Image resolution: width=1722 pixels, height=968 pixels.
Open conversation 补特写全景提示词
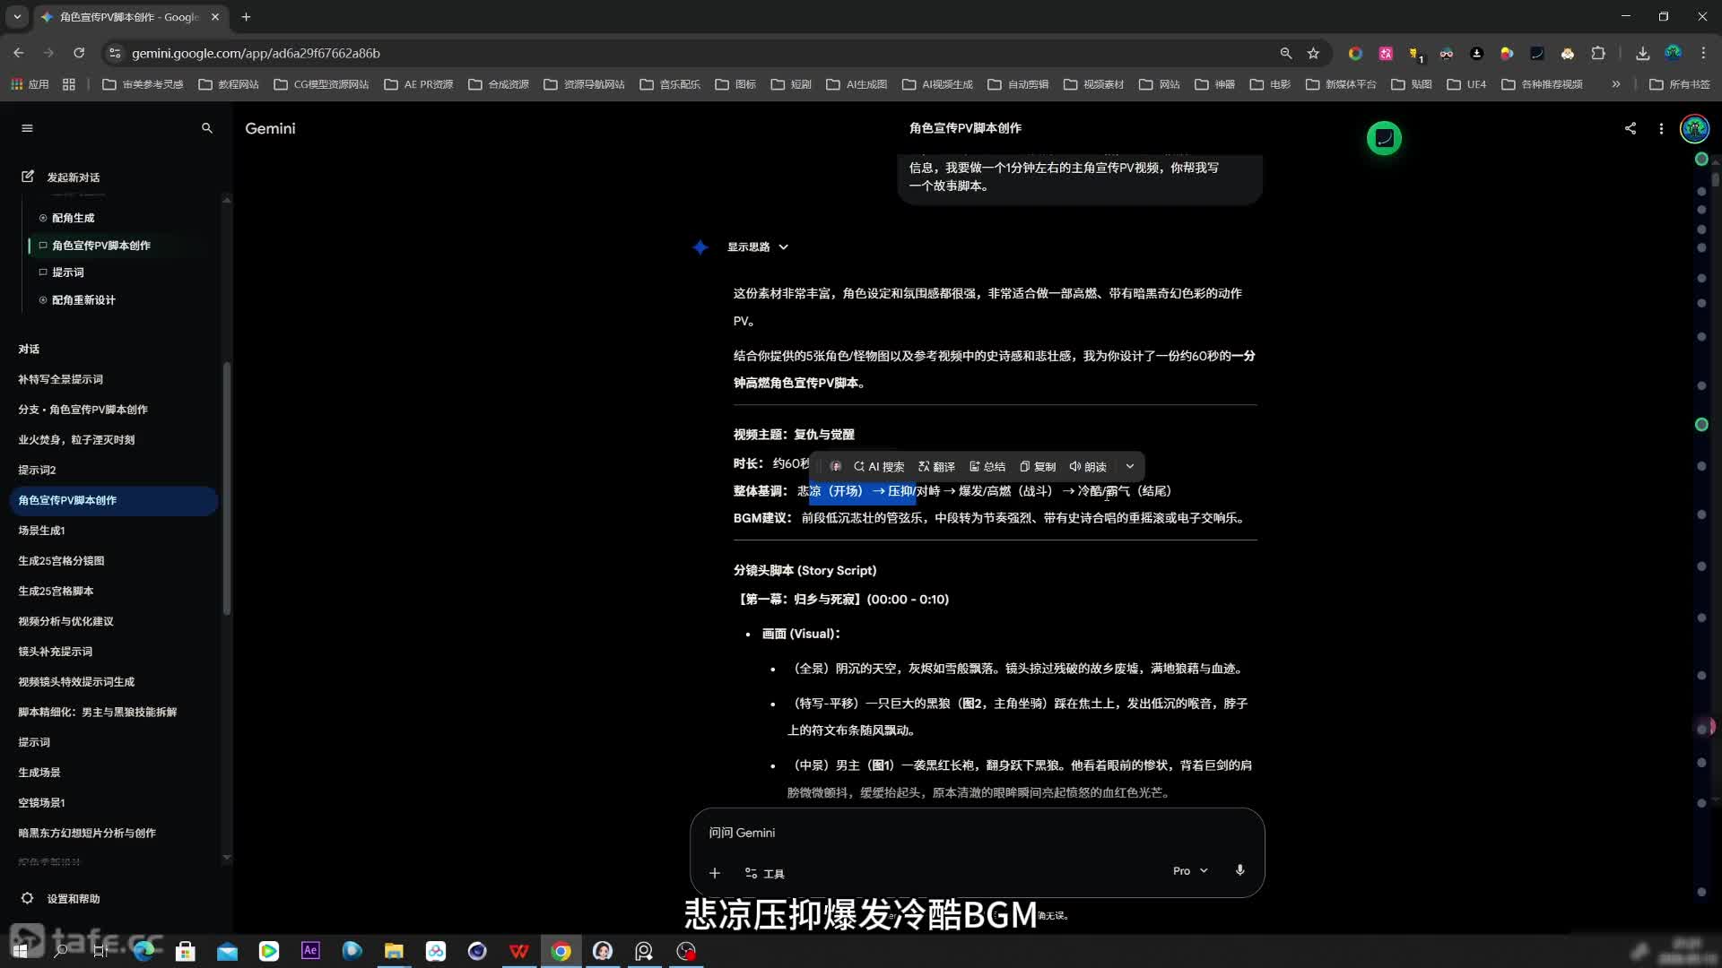tap(61, 379)
